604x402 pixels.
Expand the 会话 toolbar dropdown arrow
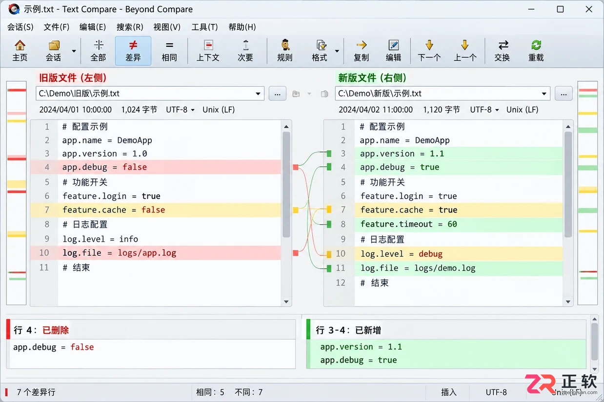pyautogui.click(x=74, y=51)
